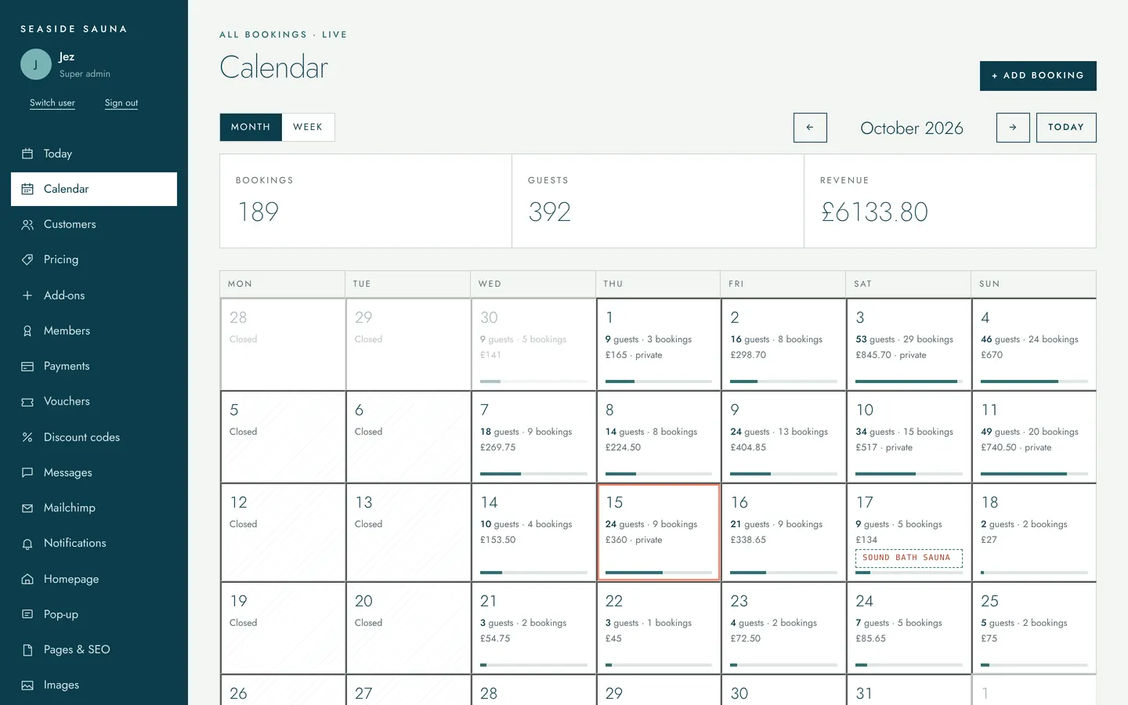This screenshot has width=1128, height=705.
Task: Select the Images picture icon
Action: tap(27, 685)
